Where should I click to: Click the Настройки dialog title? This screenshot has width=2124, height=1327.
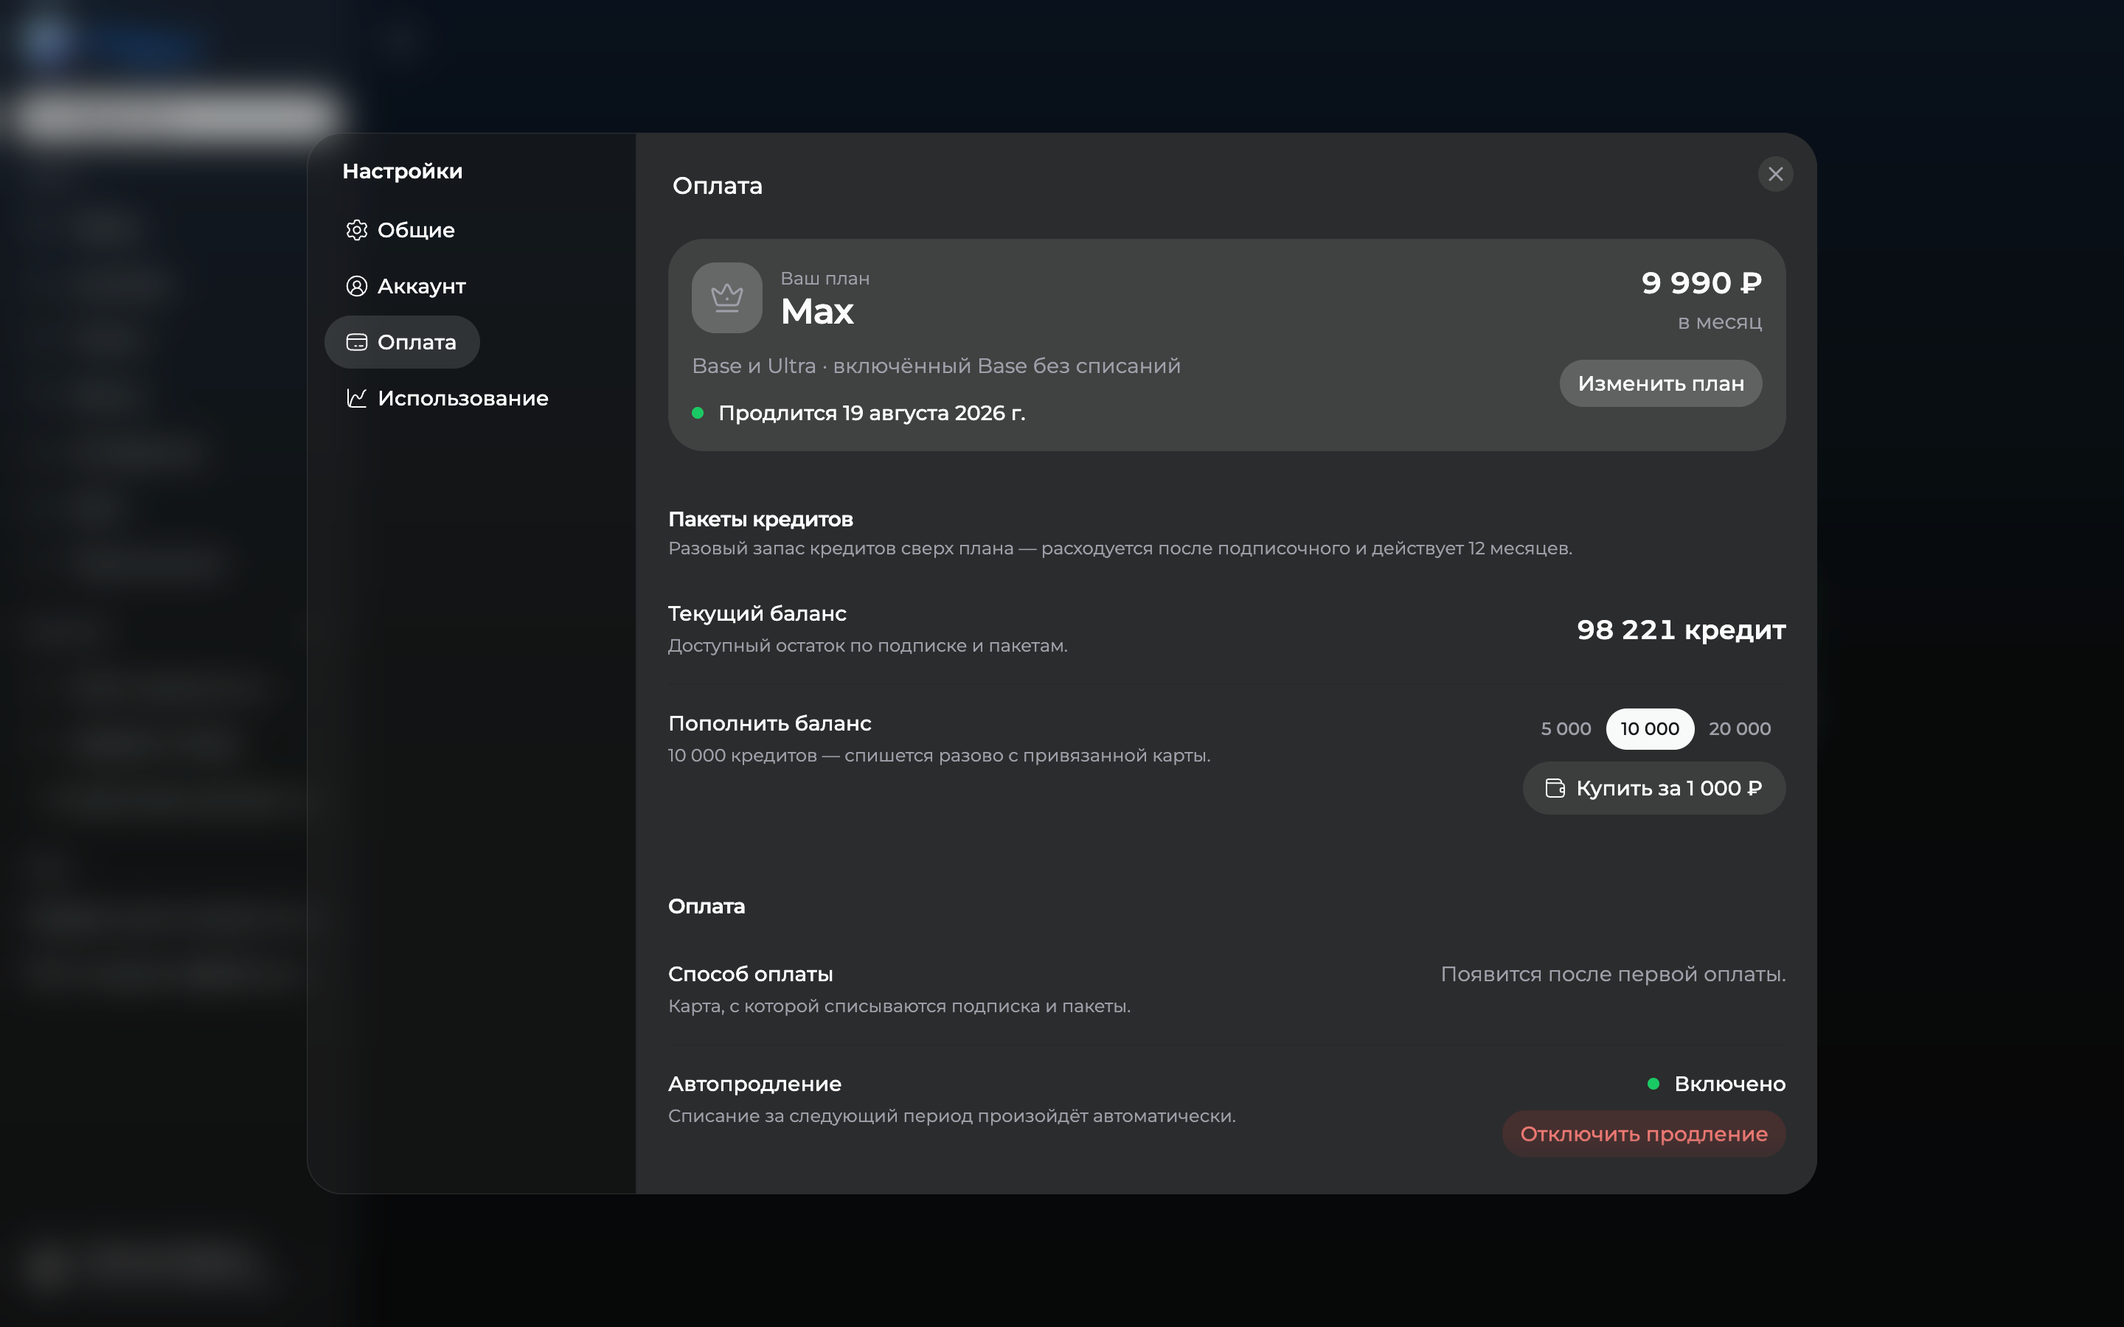tap(402, 171)
